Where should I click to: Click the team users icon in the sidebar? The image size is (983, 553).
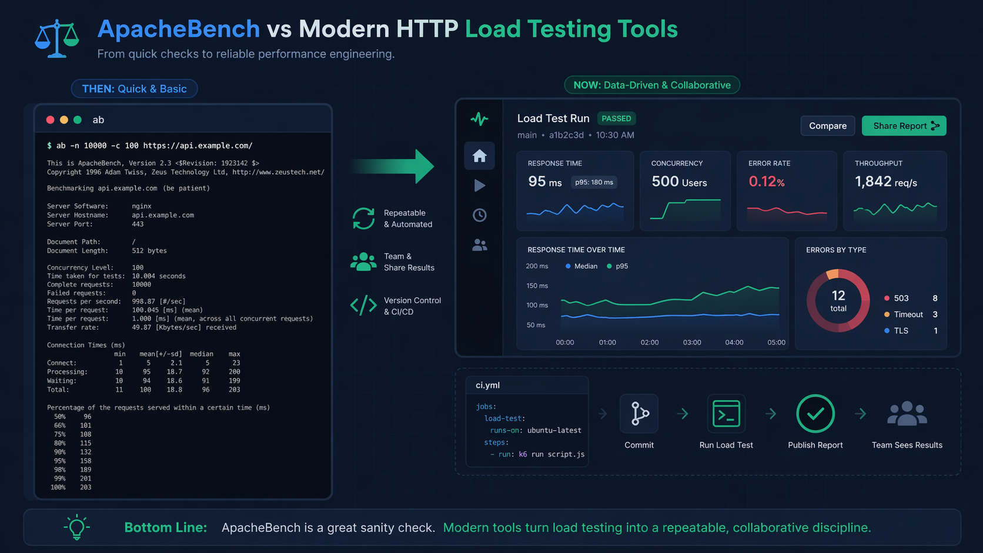coord(480,245)
